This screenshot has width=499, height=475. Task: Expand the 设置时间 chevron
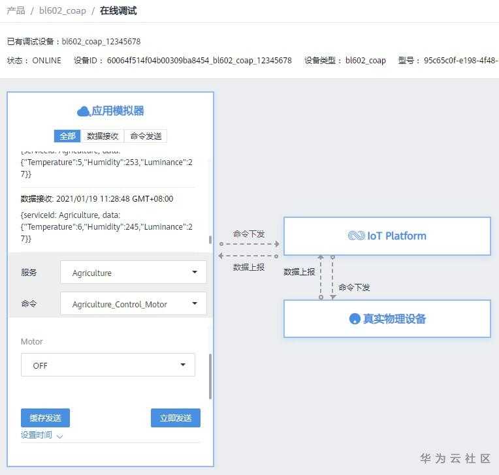point(59,436)
